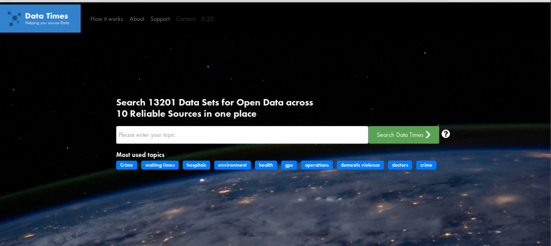Click the 'Data Times' brand title text
The height and width of the screenshot is (246, 551).
click(x=47, y=16)
